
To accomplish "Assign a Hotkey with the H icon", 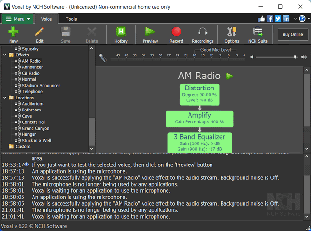I will tap(121, 32).
